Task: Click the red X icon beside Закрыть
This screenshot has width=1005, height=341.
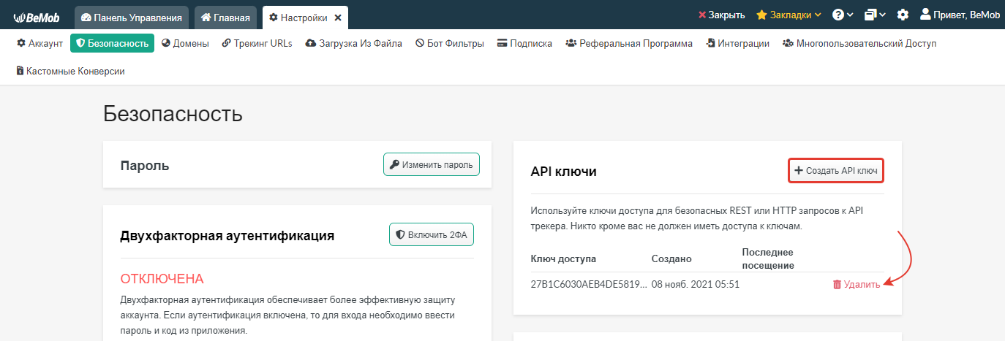Action: click(x=702, y=15)
